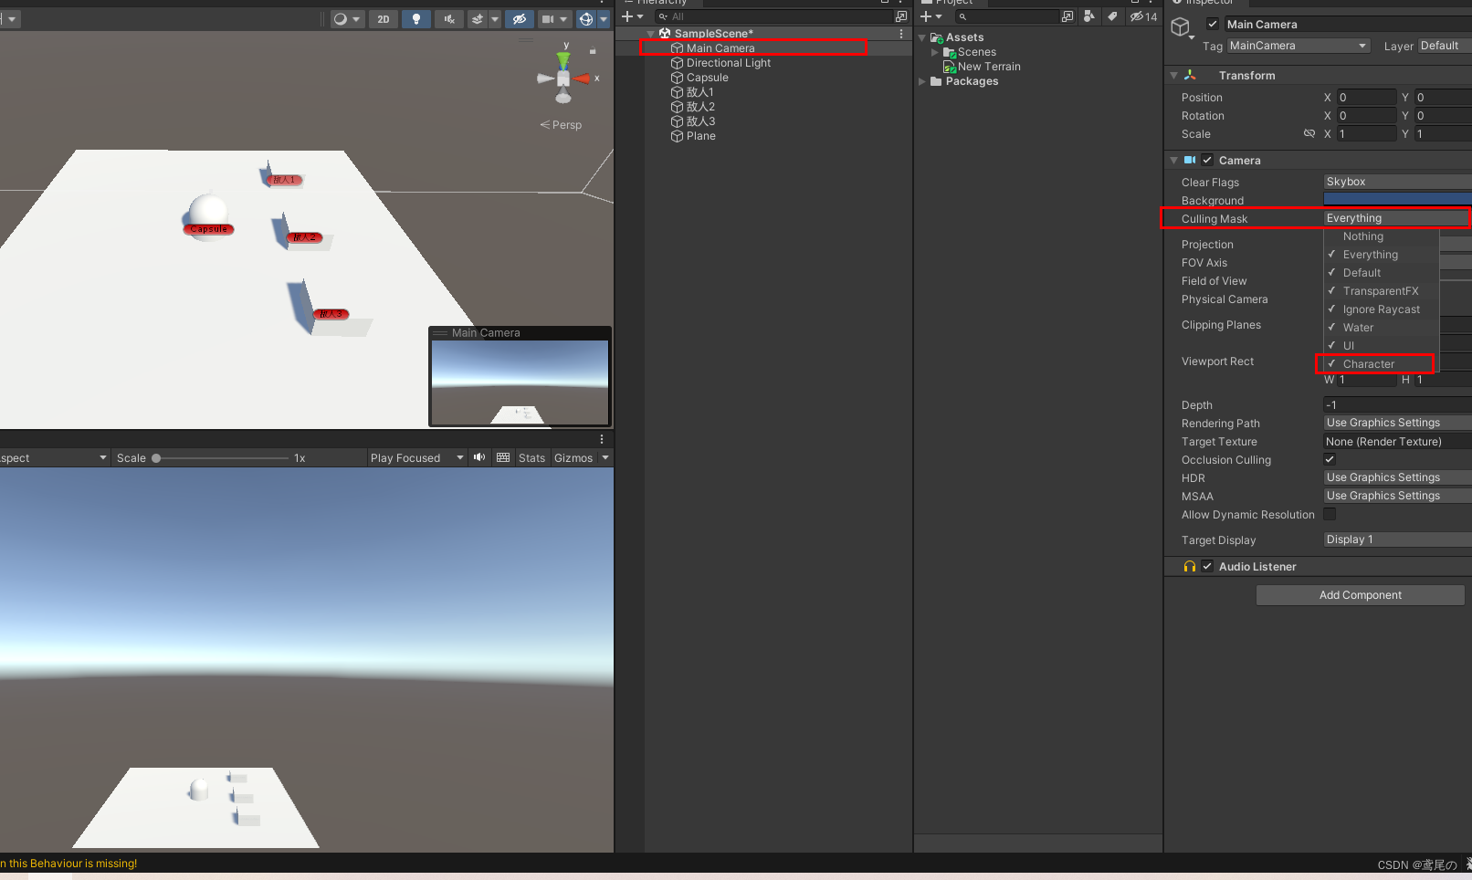Collapse the SampleScene in Hierarchy
This screenshot has width=1472, height=880.
pos(651,34)
